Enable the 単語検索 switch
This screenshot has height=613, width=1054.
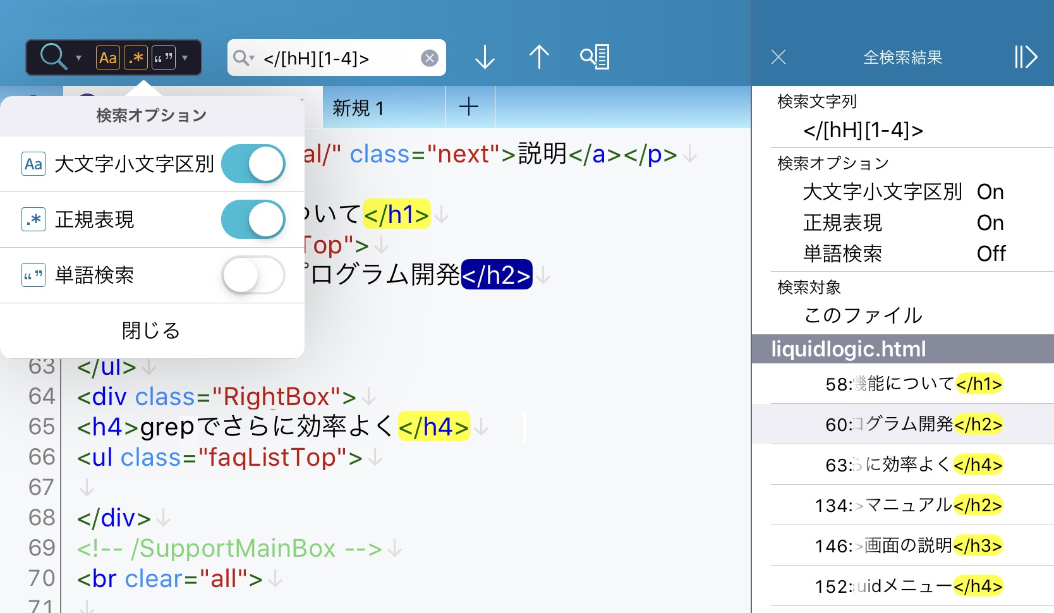point(253,275)
